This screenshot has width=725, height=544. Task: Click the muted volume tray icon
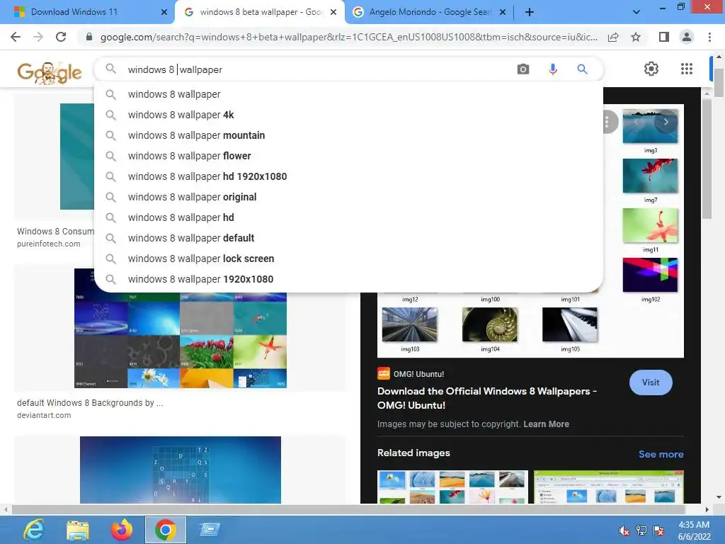pos(624,531)
